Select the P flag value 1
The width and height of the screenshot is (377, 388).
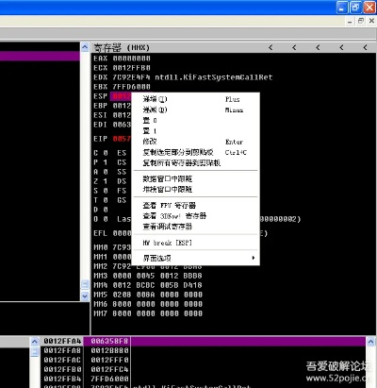(106, 162)
